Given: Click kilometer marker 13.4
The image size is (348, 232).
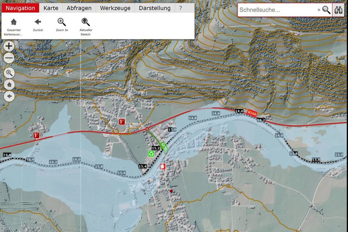Looking at the screenshot, I should 339,154.
